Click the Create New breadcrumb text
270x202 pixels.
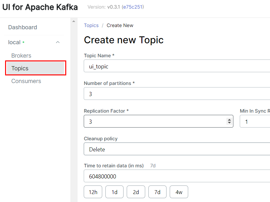click(120, 25)
